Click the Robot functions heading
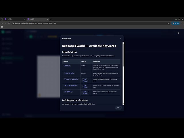184x138 pixels. coord(69,52)
